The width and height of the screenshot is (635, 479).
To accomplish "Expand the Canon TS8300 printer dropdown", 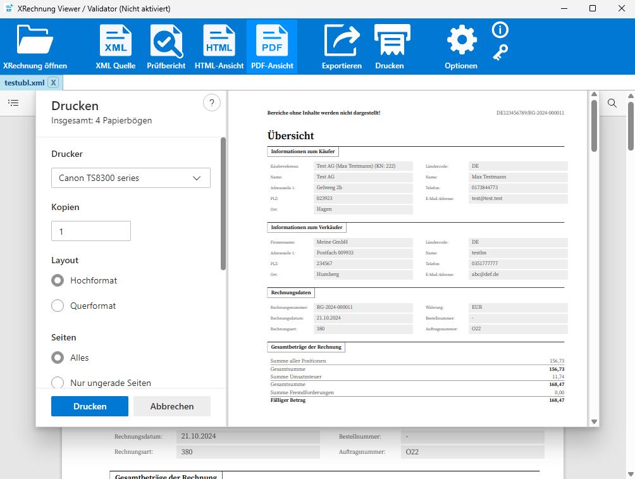I will pyautogui.click(x=130, y=178).
